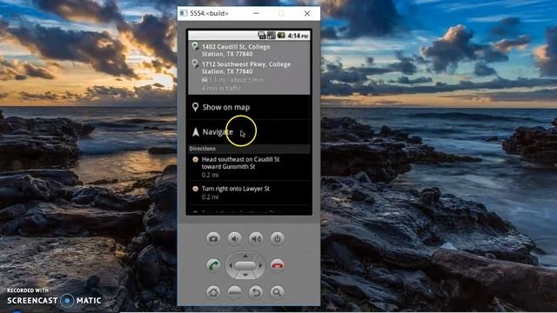Image resolution: width=557 pixels, height=313 pixels.
Task: Open step Head southeast on Caudill St
Action: [x=249, y=167]
